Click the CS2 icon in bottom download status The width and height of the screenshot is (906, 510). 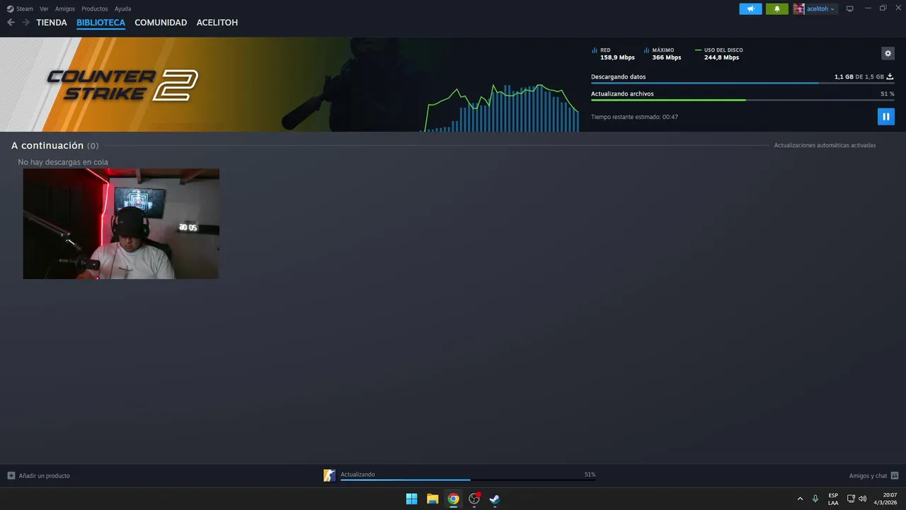(x=329, y=475)
